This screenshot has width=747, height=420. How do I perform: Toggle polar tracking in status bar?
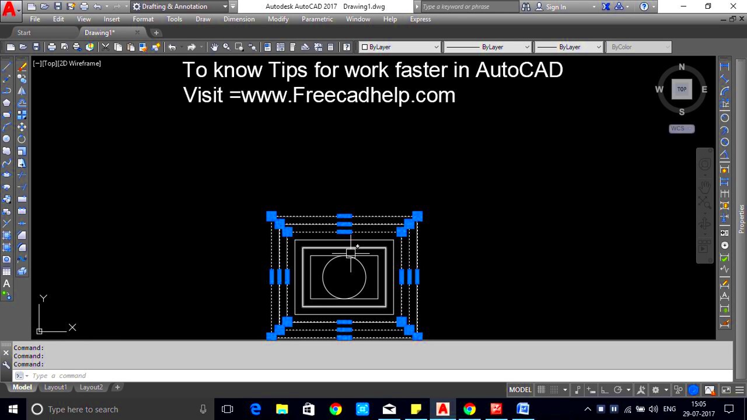click(x=617, y=390)
